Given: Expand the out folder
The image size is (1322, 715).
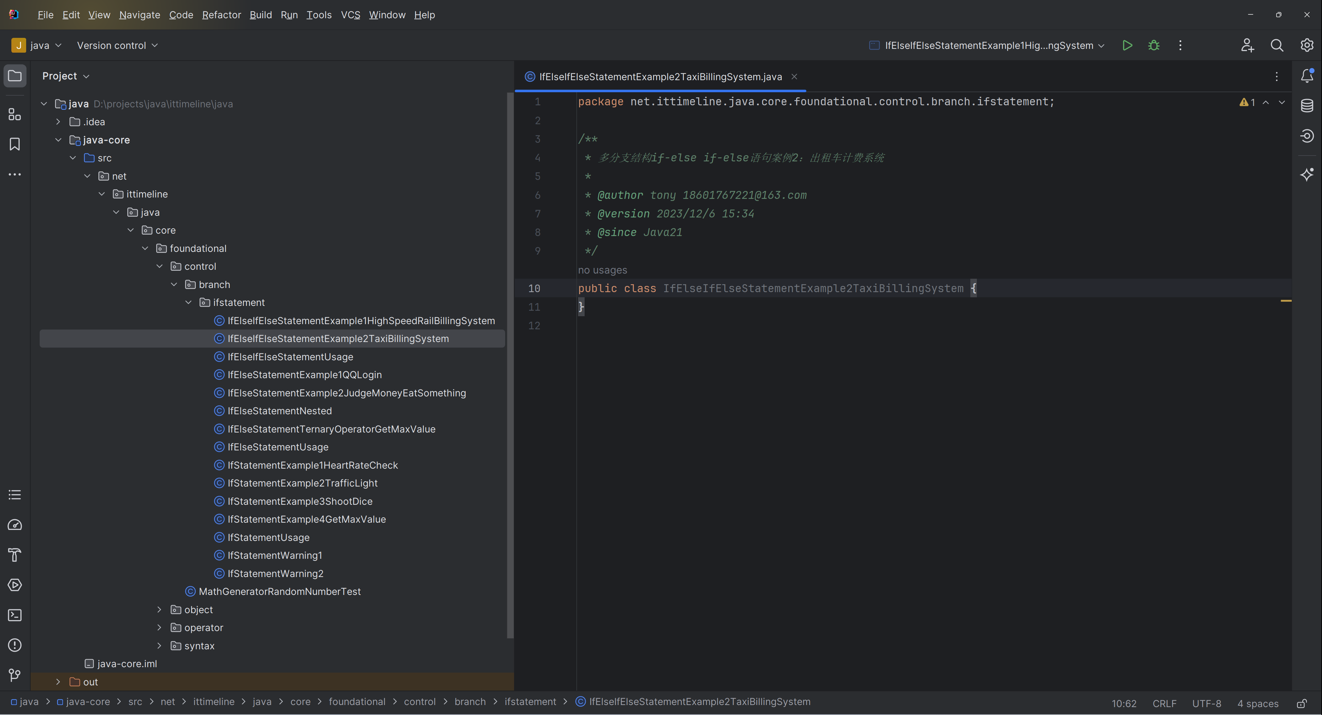Looking at the screenshot, I should point(58,682).
